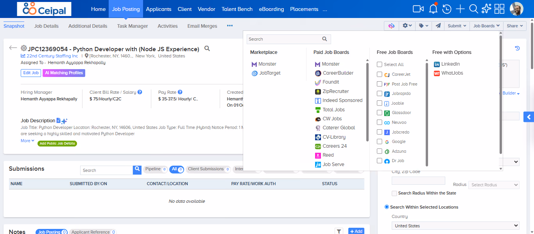
Task: Open the three-dots more tabs menu
Action: pos(230,26)
